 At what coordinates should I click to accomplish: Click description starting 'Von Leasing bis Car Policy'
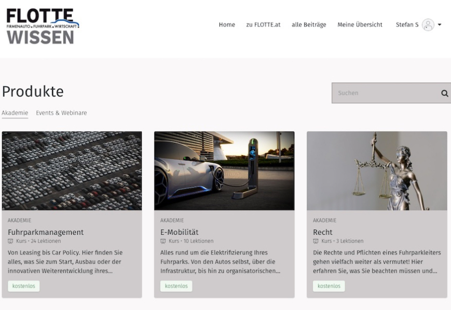tap(65, 262)
